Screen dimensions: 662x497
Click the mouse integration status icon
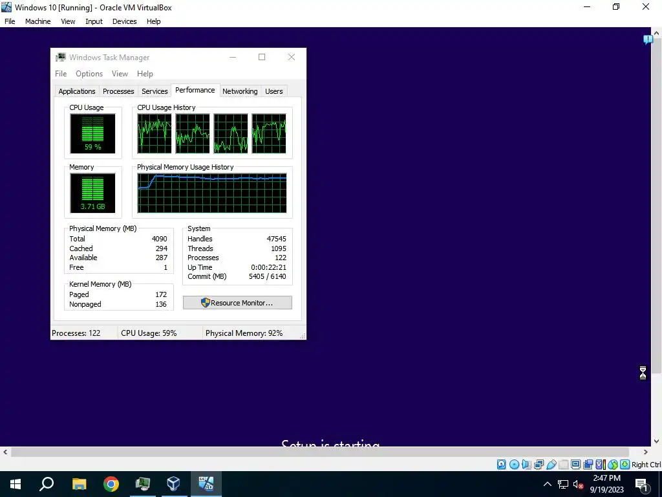click(x=613, y=465)
